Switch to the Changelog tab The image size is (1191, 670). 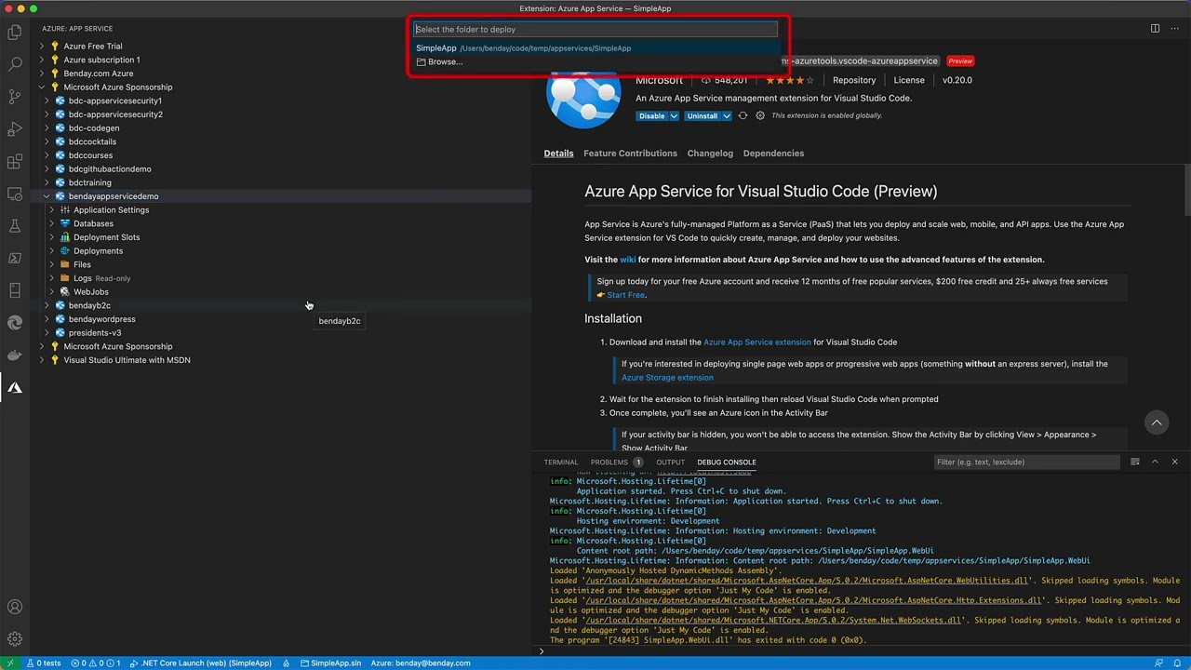pyautogui.click(x=710, y=154)
